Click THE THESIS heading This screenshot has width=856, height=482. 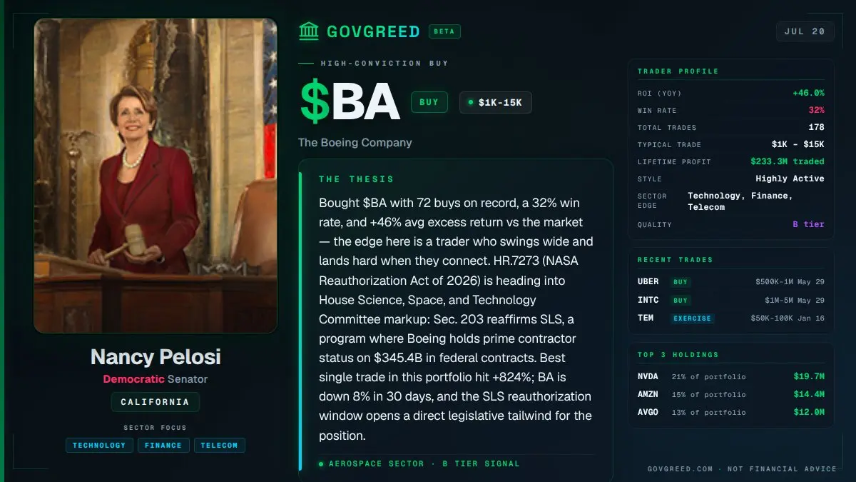[x=356, y=179]
